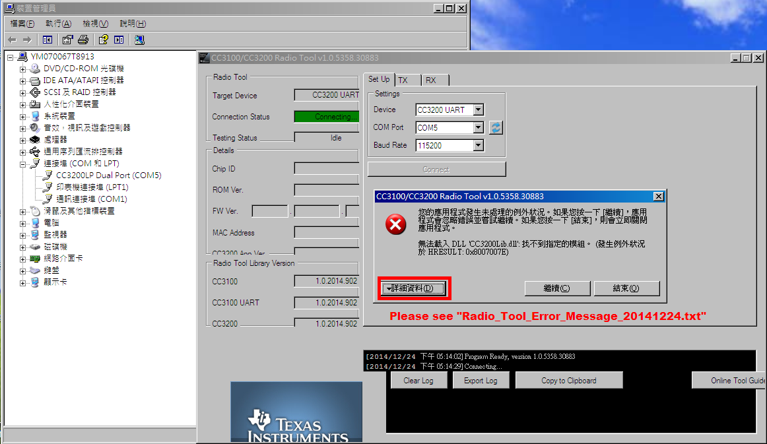The width and height of the screenshot is (767, 444).
Task: Click the Export Log button
Action: click(481, 381)
